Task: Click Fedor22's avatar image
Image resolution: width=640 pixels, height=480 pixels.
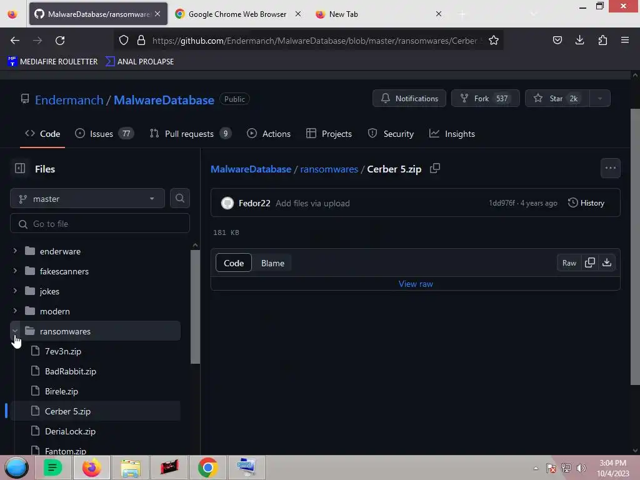Action: 227,203
